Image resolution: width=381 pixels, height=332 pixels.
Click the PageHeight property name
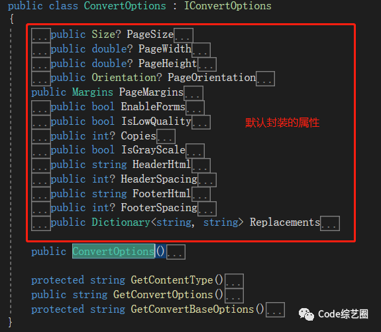168,63
